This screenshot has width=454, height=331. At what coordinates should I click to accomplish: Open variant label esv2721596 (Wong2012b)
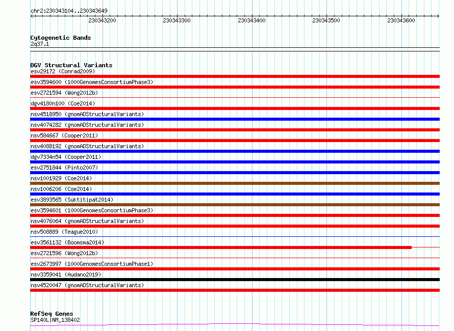coord(64,253)
